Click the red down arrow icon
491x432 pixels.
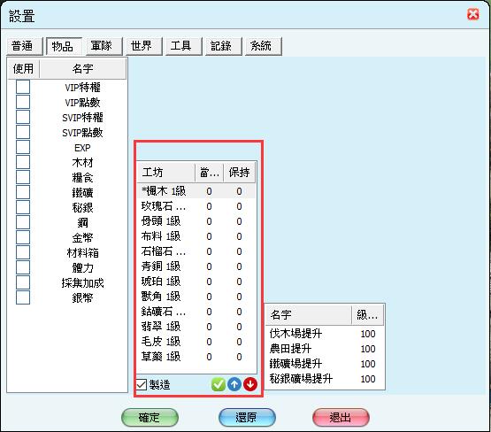(250, 384)
